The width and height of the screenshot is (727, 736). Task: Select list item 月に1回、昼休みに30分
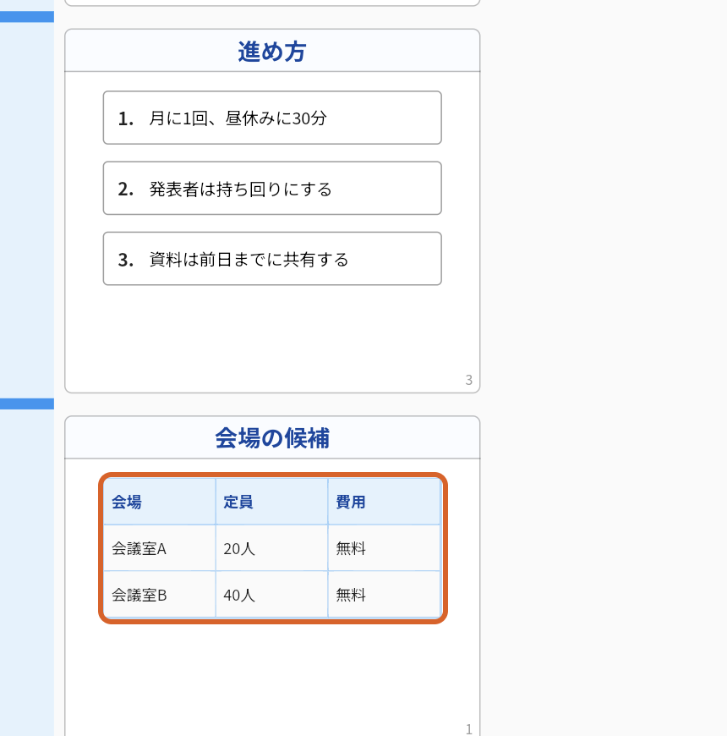272,118
